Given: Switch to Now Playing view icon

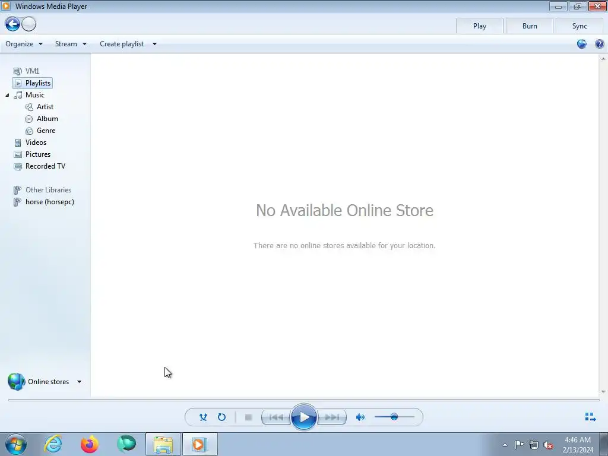Looking at the screenshot, I should tap(590, 417).
